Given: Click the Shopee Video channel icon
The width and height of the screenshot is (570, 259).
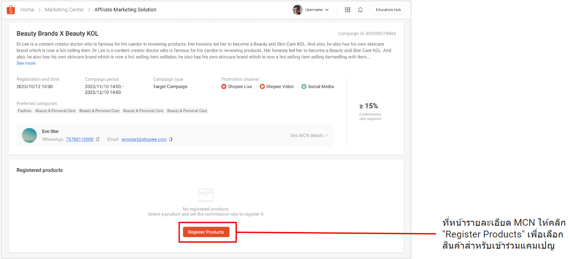Looking at the screenshot, I should click(263, 86).
